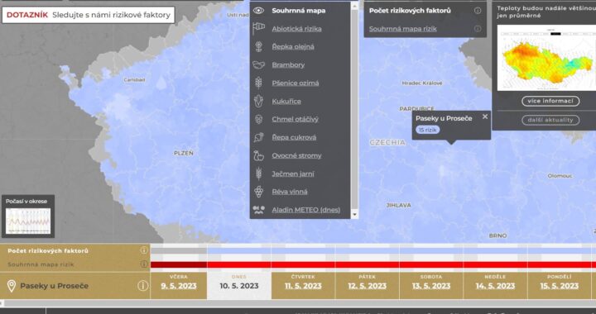The width and height of the screenshot is (596, 314).
Task: Click the Brambory potato icon
Action: tap(258, 64)
